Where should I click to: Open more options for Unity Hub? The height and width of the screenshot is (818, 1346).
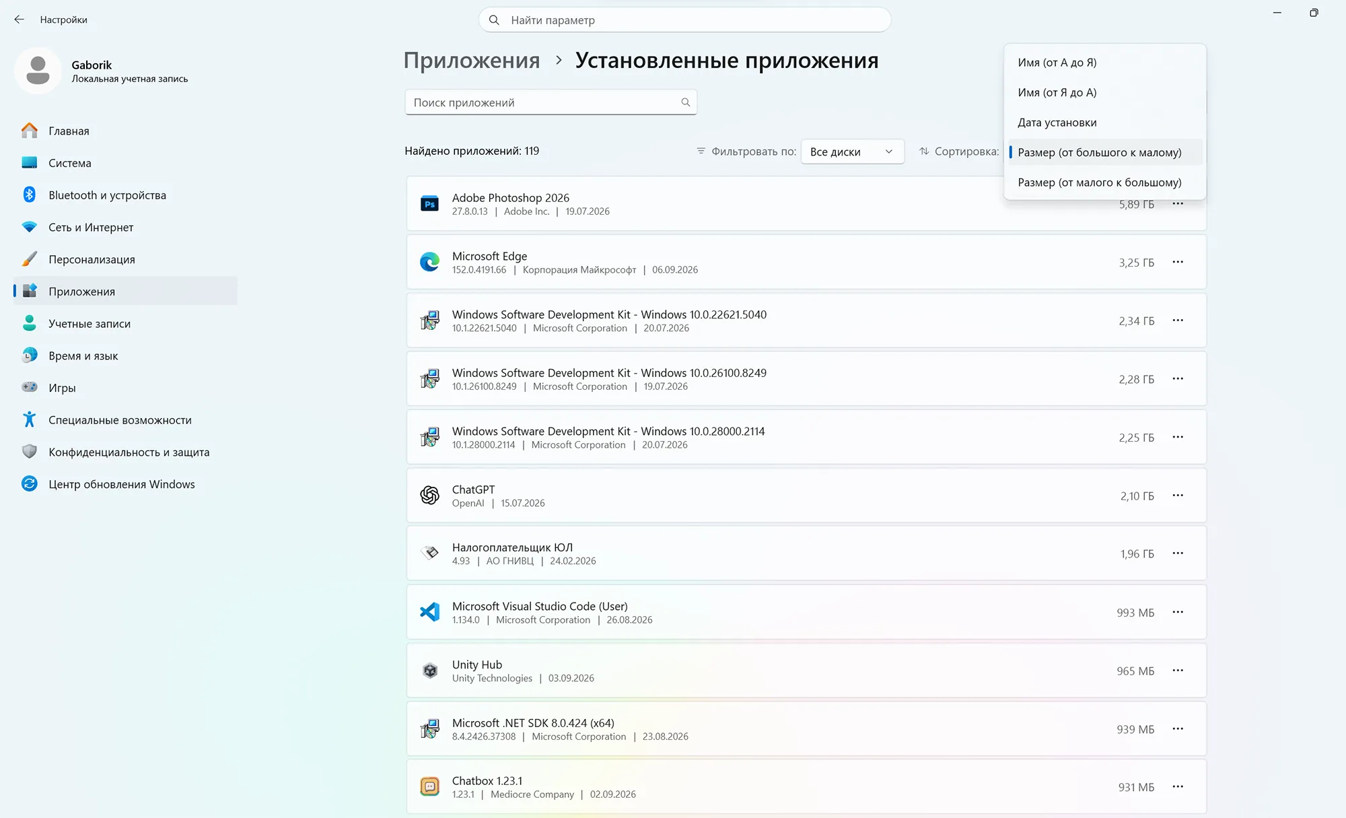(1178, 671)
